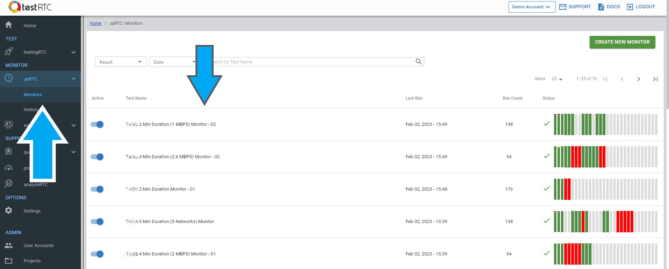
Task: Sort by Last Run column header
Action: tap(414, 98)
